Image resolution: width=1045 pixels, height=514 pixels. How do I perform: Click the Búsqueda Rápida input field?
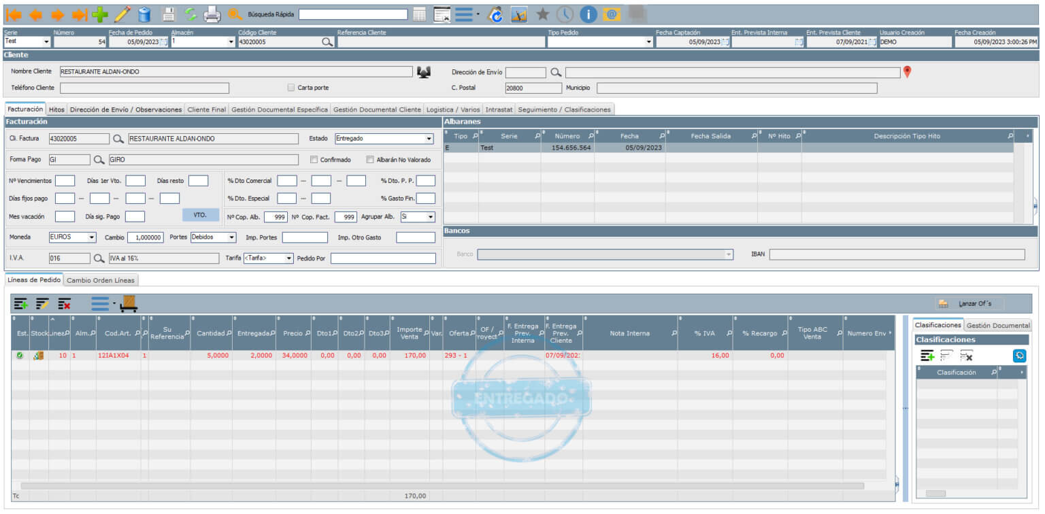353,14
